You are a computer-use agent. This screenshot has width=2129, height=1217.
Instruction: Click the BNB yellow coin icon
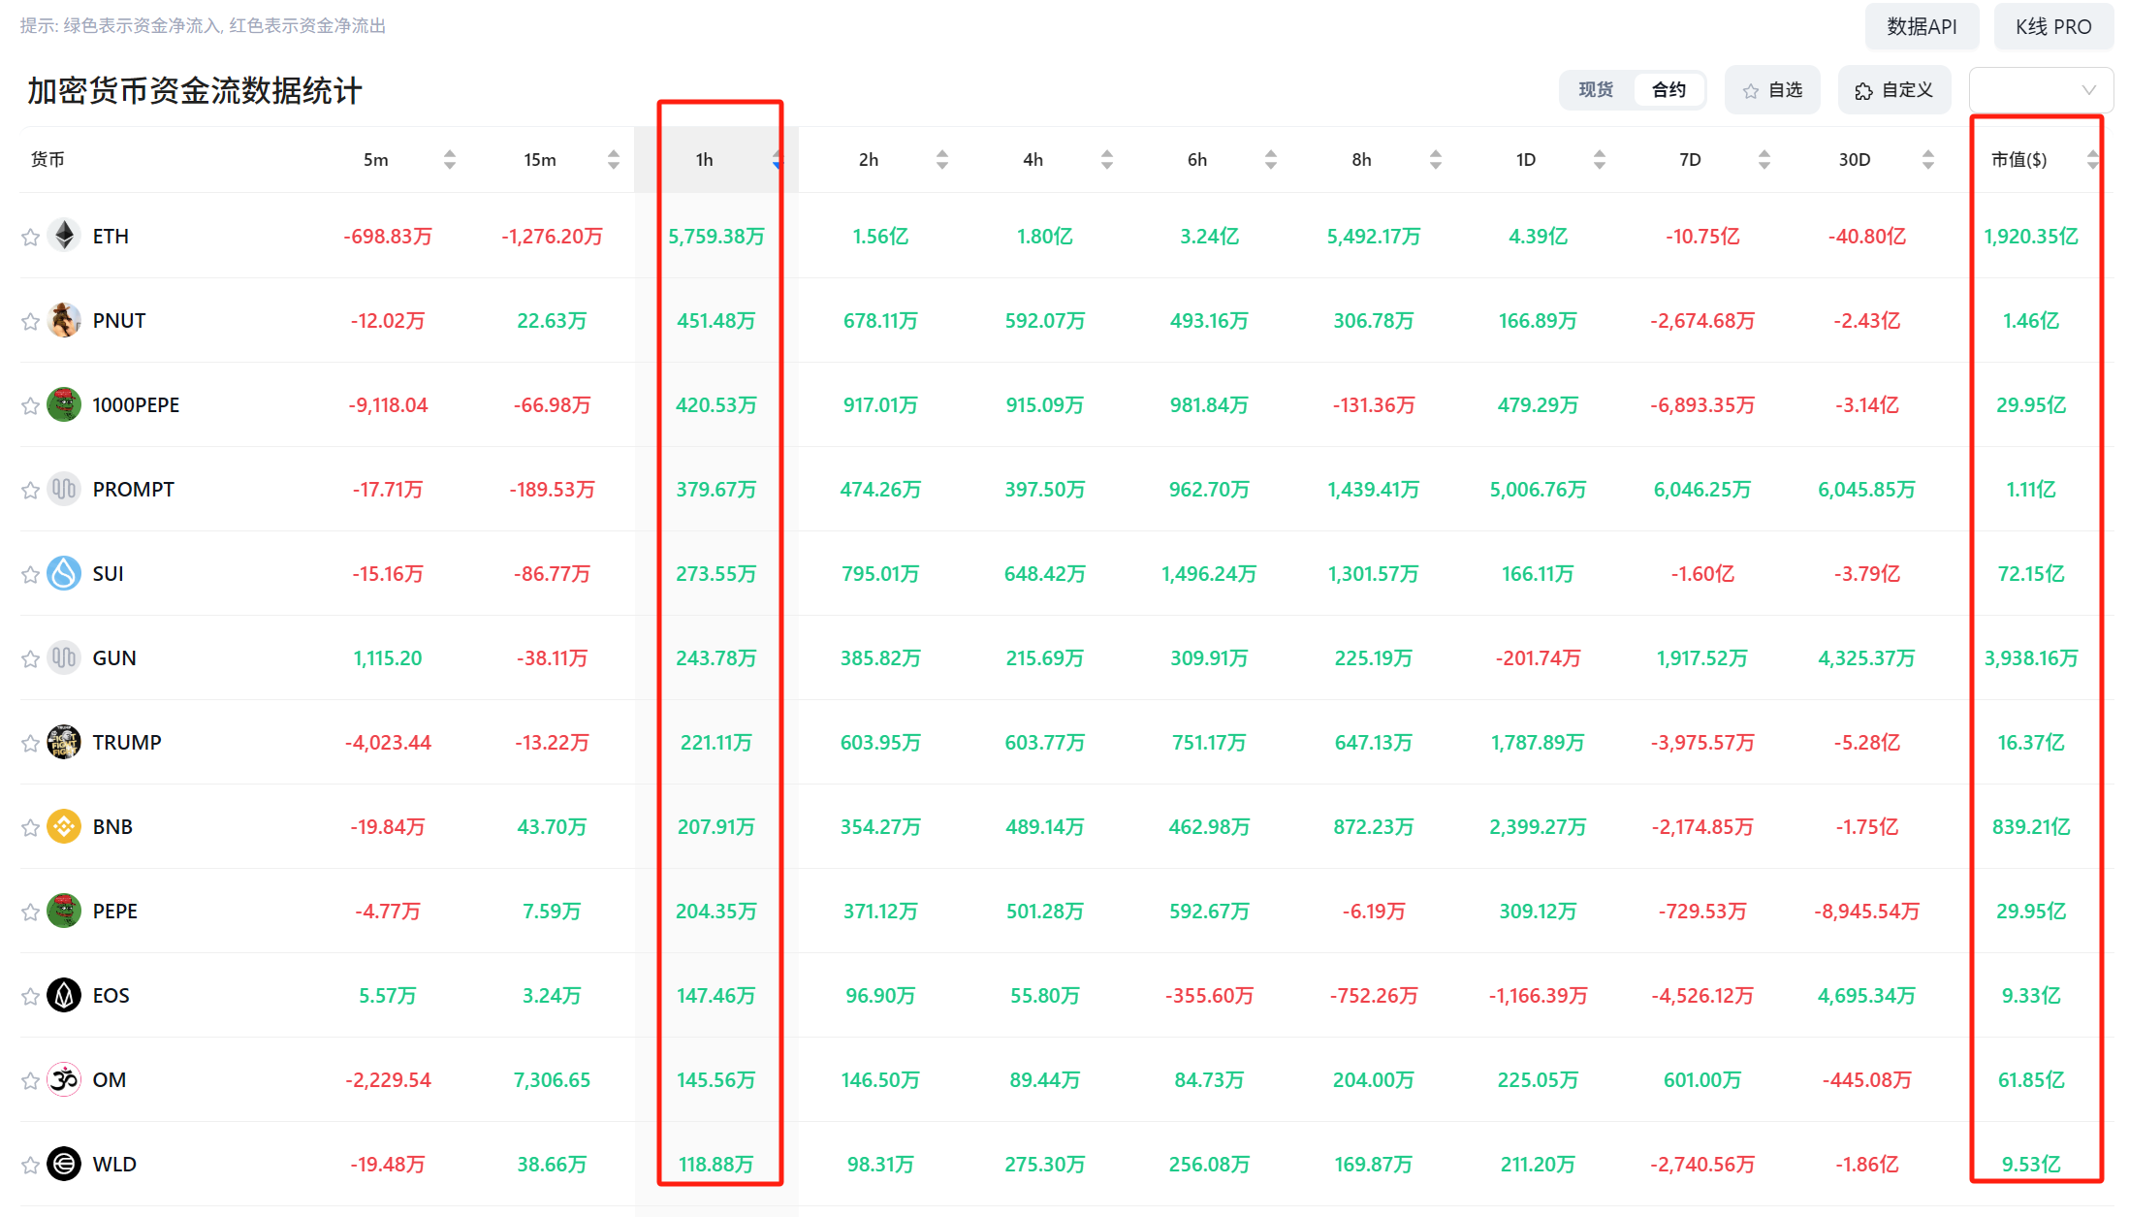click(x=64, y=826)
